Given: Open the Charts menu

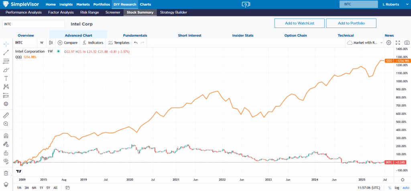Looking at the screenshot, I should (145, 4).
